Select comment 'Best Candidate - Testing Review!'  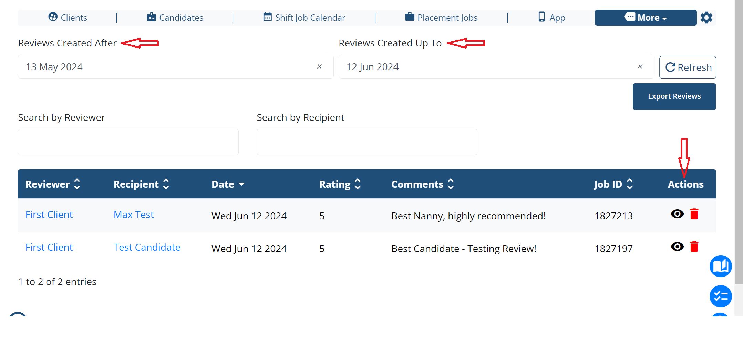click(x=464, y=249)
